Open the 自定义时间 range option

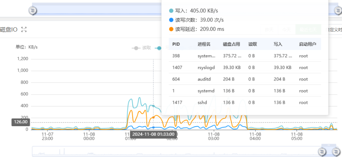334,30
